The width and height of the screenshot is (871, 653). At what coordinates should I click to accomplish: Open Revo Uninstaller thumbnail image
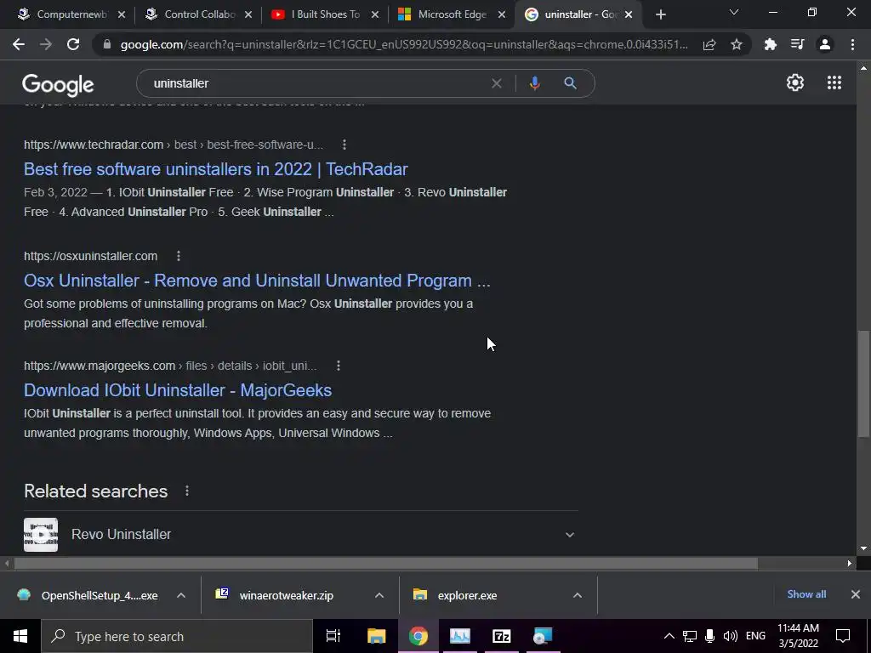[41, 535]
